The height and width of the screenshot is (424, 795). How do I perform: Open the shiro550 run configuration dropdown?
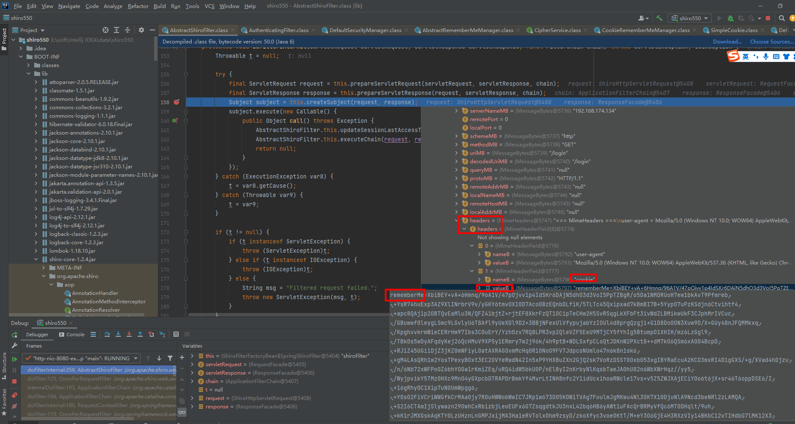click(689, 18)
